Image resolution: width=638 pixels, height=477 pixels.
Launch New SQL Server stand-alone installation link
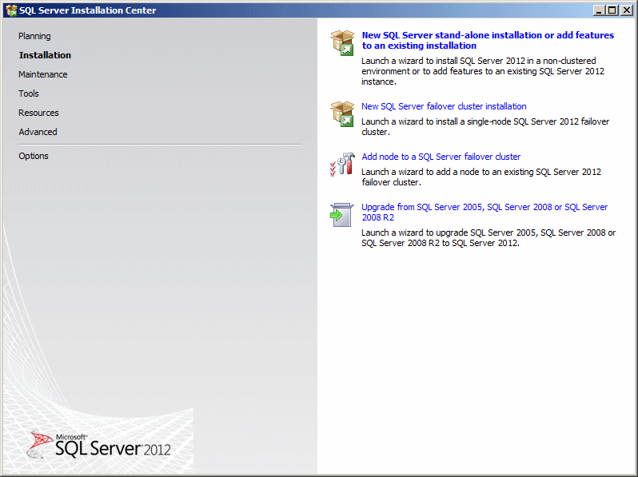(488, 40)
